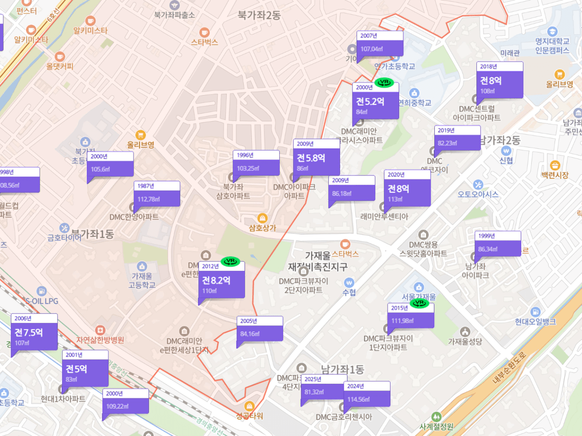Open the VR badge on the 전8.2억 marker

(x=230, y=261)
